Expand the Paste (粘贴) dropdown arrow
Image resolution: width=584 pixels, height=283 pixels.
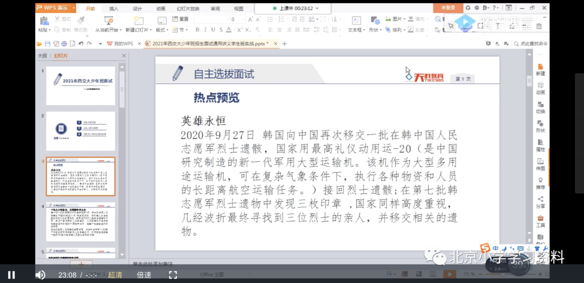(50, 30)
